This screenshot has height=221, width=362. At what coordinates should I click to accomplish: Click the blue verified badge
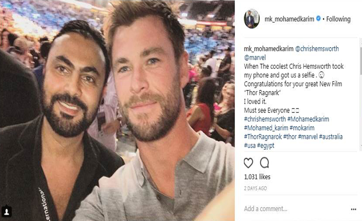[x=318, y=19]
